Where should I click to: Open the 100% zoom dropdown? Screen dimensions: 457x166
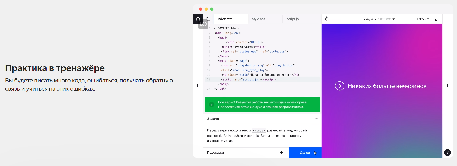pyautogui.click(x=423, y=19)
